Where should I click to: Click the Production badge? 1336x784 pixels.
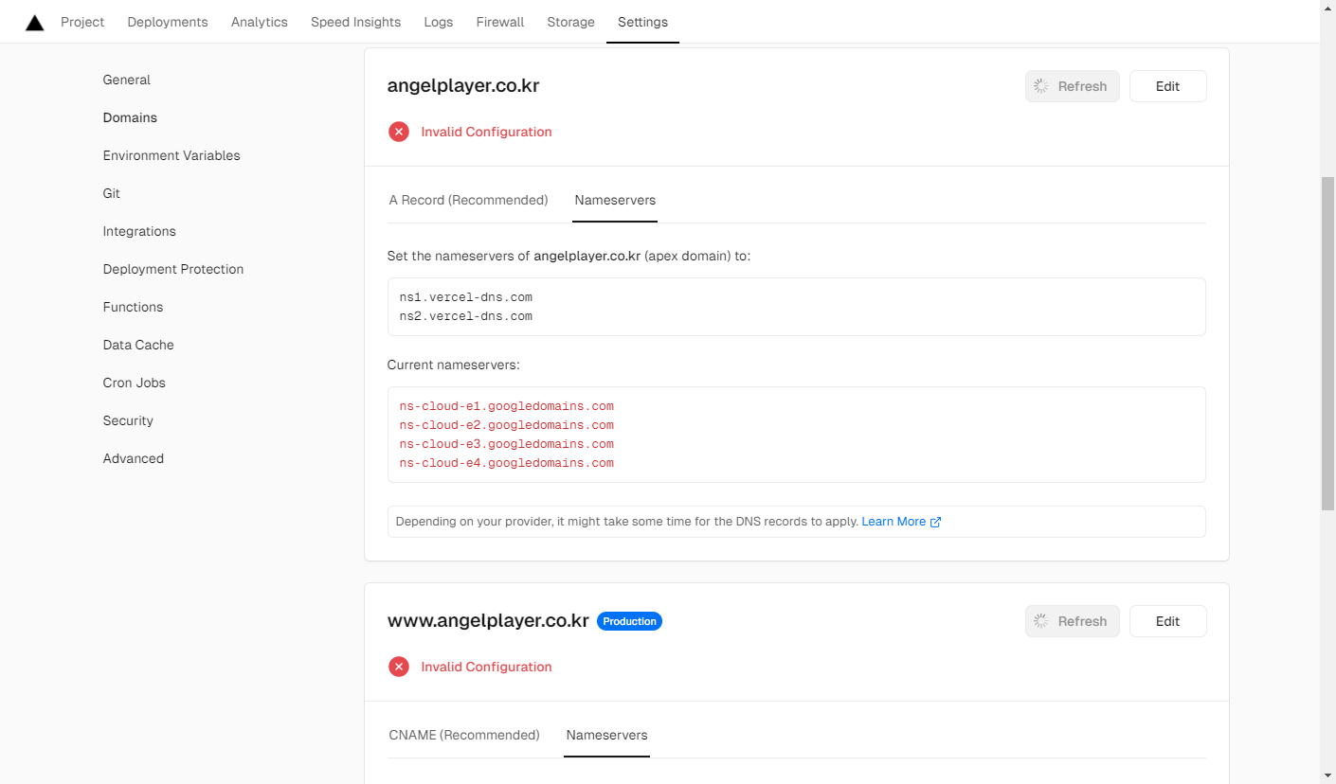tap(629, 621)
